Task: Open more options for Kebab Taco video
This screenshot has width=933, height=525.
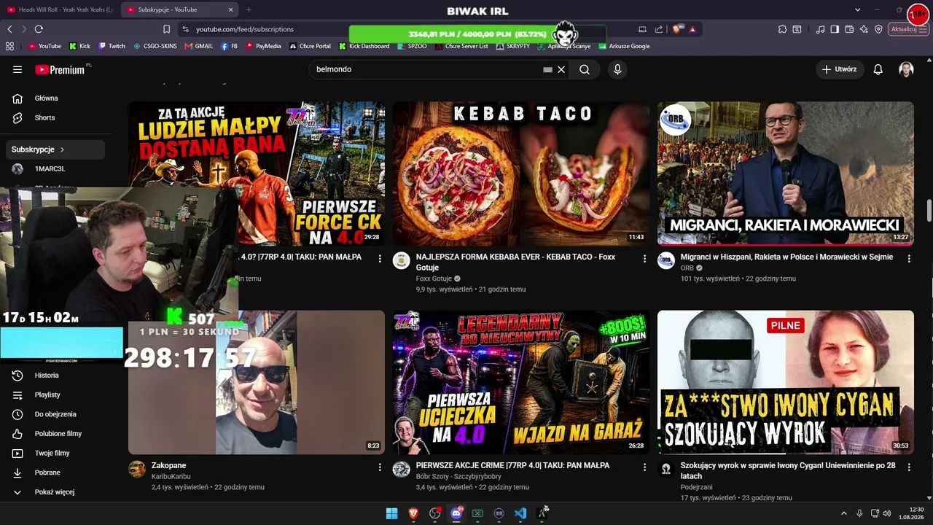Action: [644, 258]
